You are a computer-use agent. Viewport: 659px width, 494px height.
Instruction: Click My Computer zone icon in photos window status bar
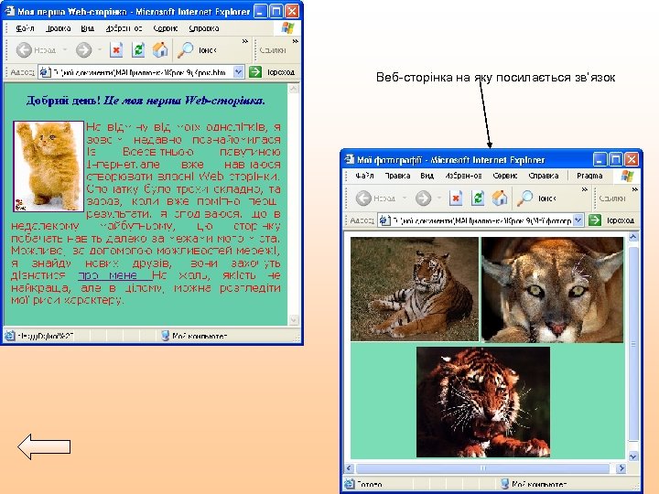tap(504, 484)
